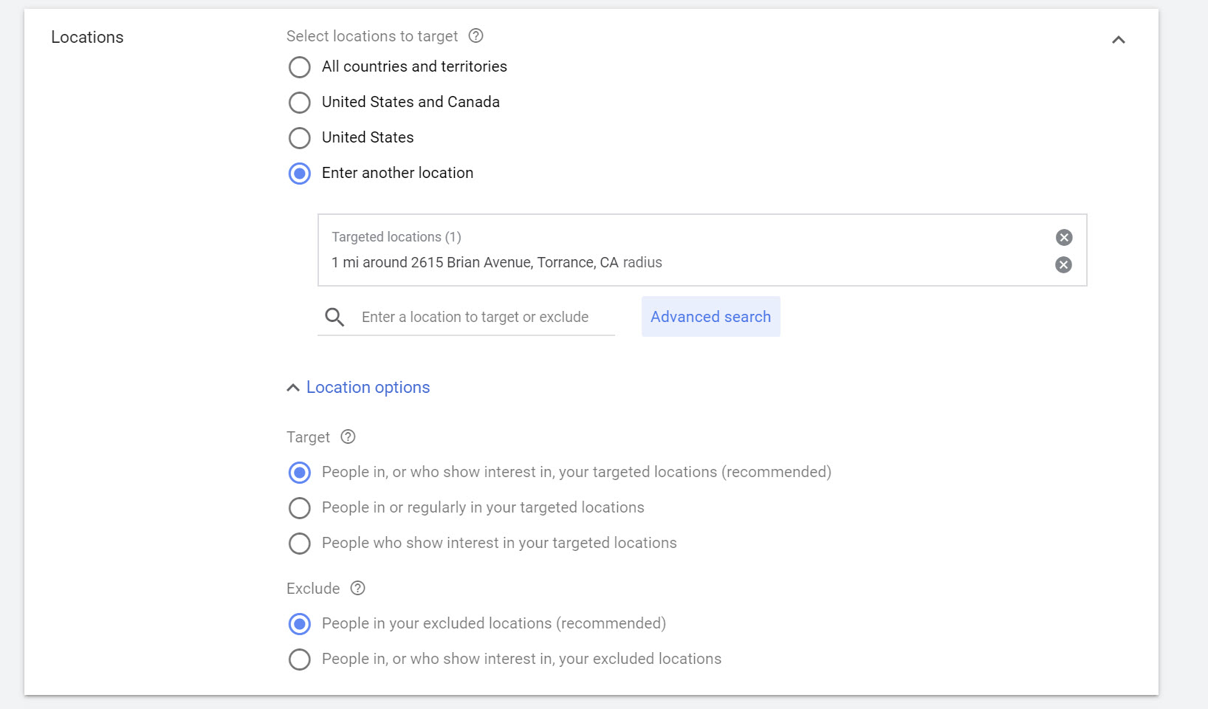Select the United States radio button

tap(300, 138)
